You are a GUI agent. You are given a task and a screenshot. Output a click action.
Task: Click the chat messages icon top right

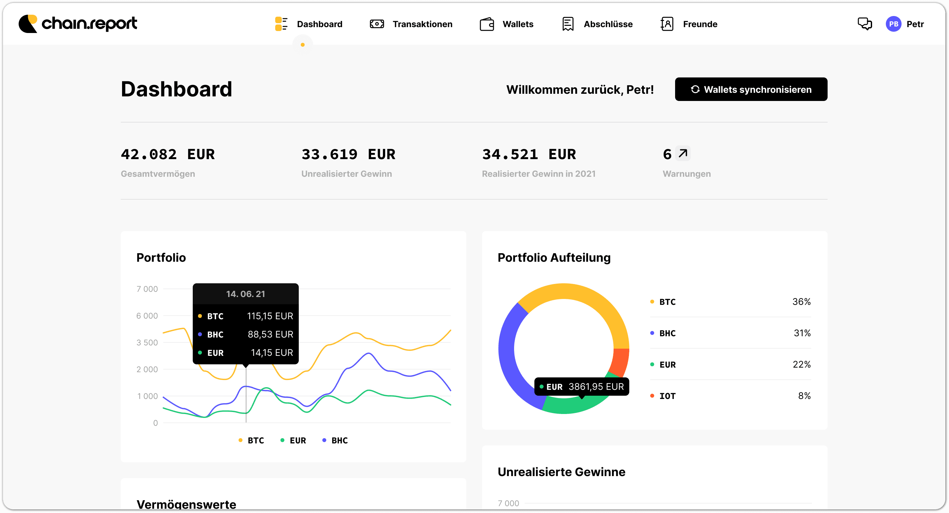[x=865, y=24]
